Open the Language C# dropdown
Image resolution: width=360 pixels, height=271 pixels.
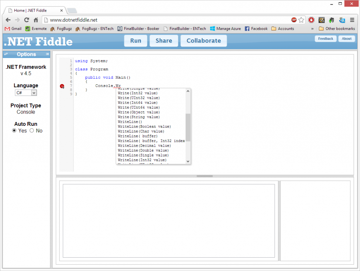click(26, 93)
